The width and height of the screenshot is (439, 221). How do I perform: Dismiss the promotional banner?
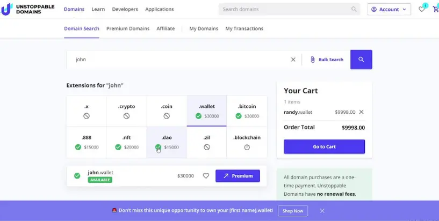point(322,211)
